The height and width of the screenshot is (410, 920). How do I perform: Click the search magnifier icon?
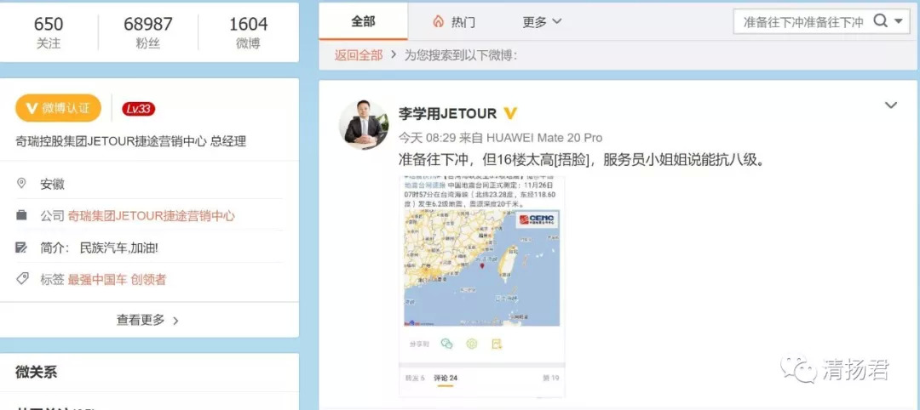coord(880,21)
